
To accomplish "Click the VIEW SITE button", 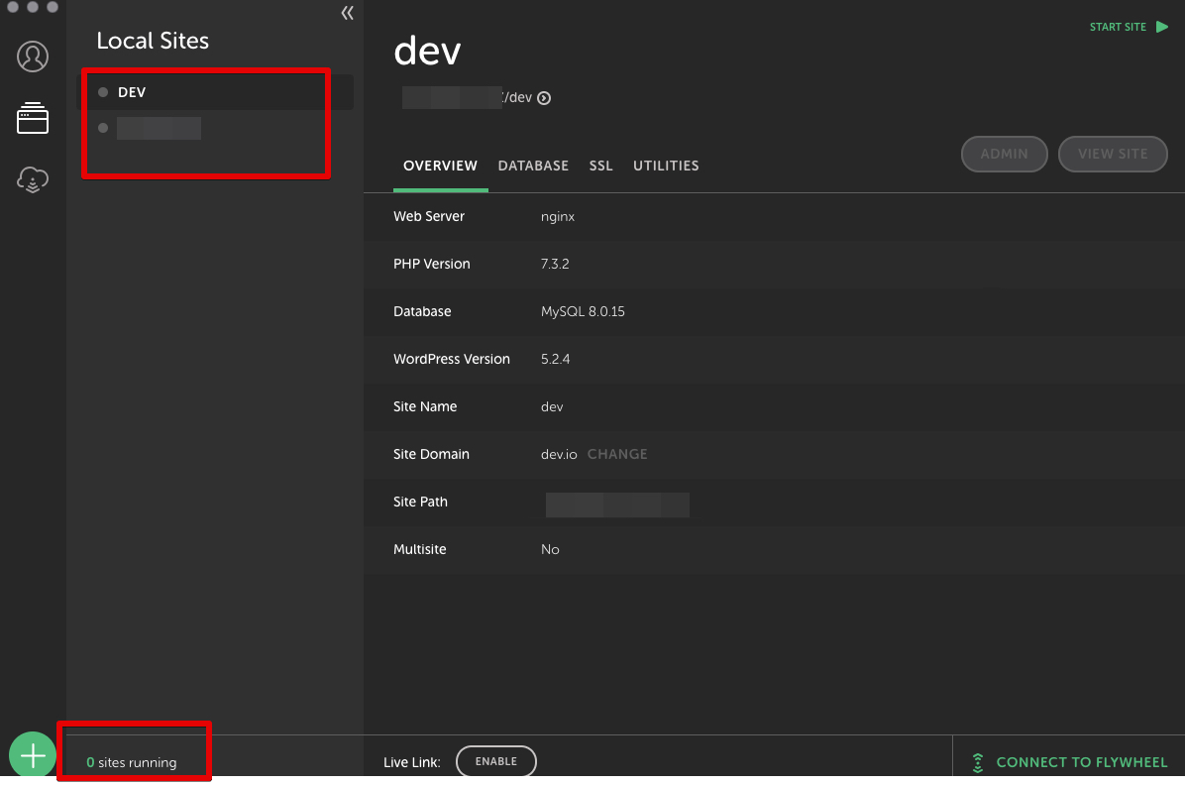I will pos(1113,155).
